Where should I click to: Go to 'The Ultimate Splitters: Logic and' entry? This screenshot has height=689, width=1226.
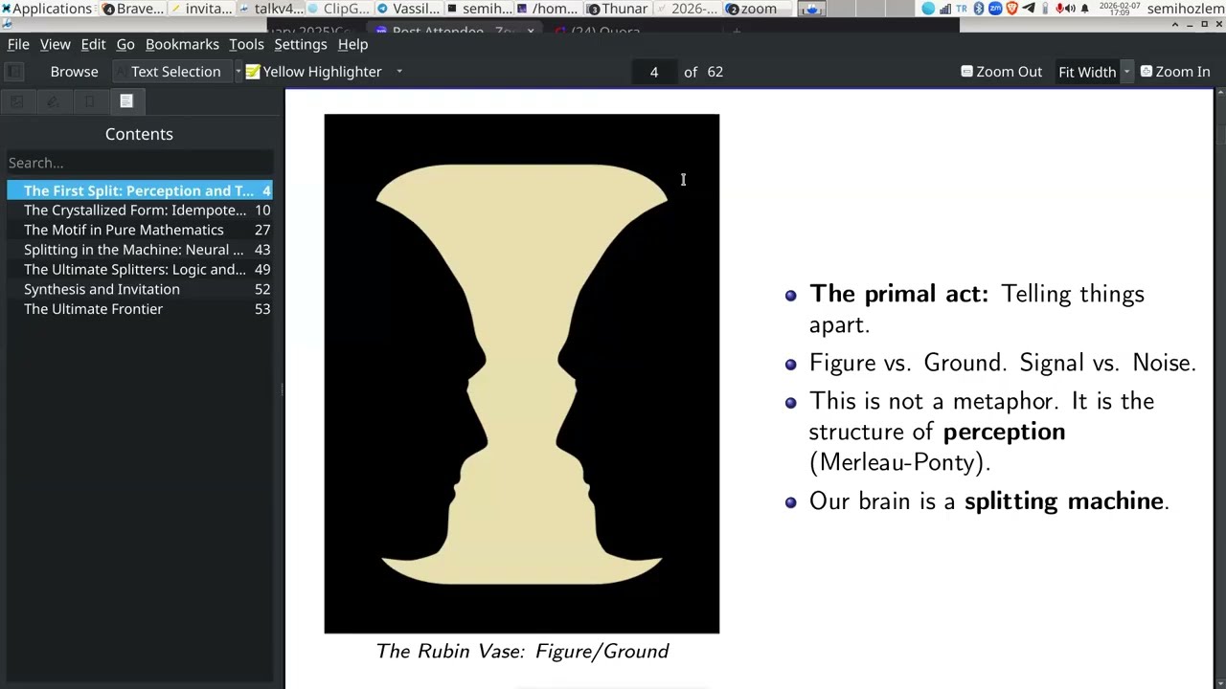tap(140, 270)
